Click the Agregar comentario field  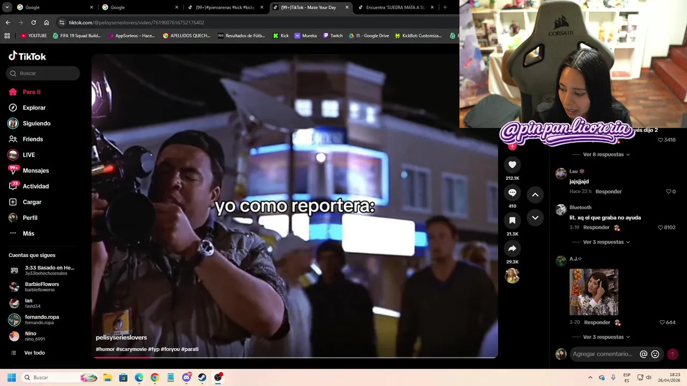click(x=603, y=354)
